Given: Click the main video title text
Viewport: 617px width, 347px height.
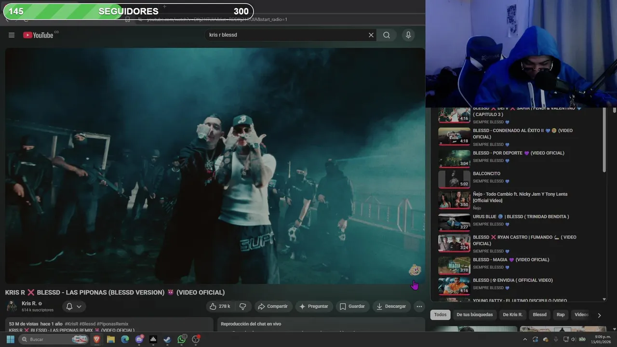Looking at the screenshot, I should click(115, 293).
